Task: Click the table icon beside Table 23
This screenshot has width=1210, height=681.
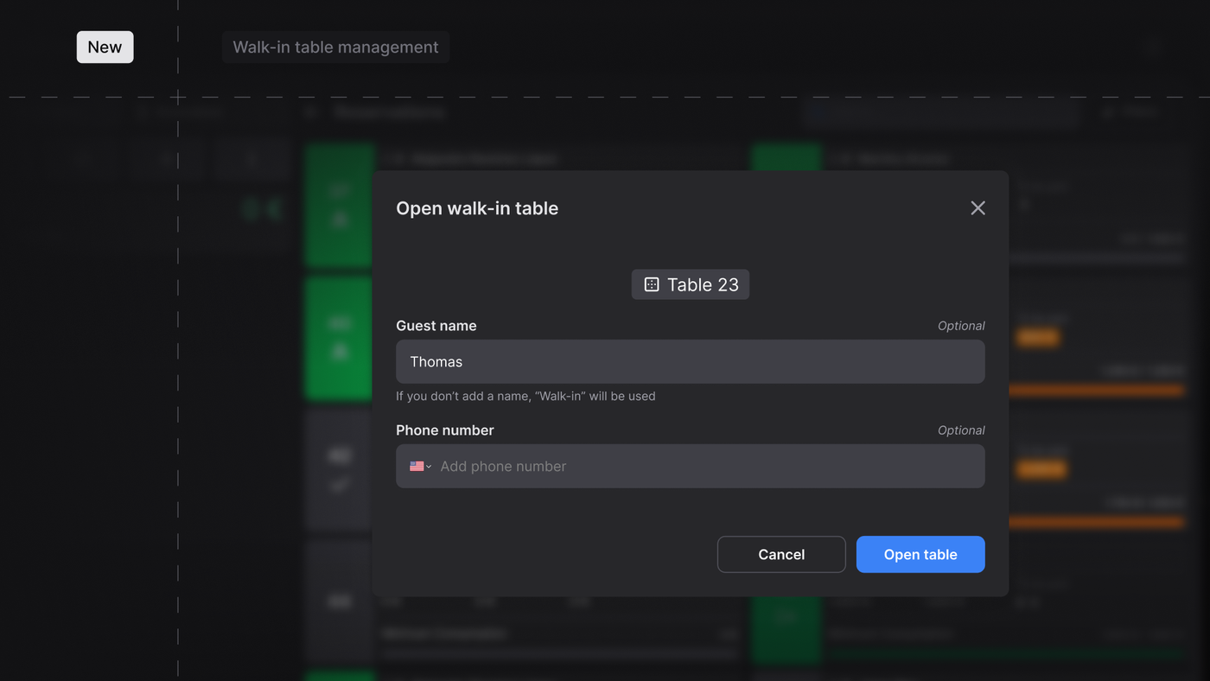Action: click(x=652, y=285)
